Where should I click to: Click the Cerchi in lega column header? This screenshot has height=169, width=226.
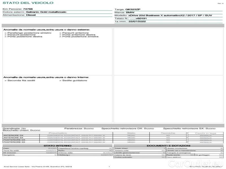point(206,133)
